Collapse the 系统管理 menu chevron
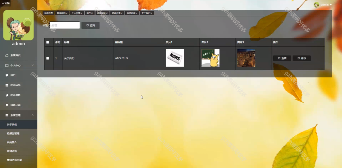This screenshot has height=168, width=342. pos(32,115)
